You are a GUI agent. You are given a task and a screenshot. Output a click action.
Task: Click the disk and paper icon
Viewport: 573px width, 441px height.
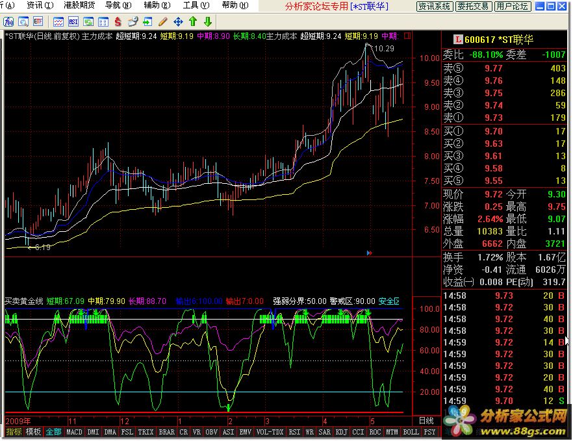(133, 22)
